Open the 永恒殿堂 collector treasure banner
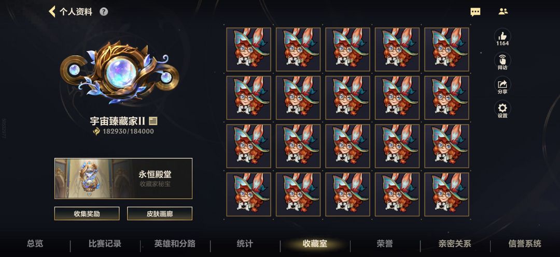 pyautogui.click(x=123, y=178)
